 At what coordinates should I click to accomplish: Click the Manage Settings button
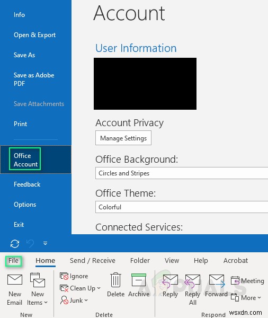tap(123, 138)
